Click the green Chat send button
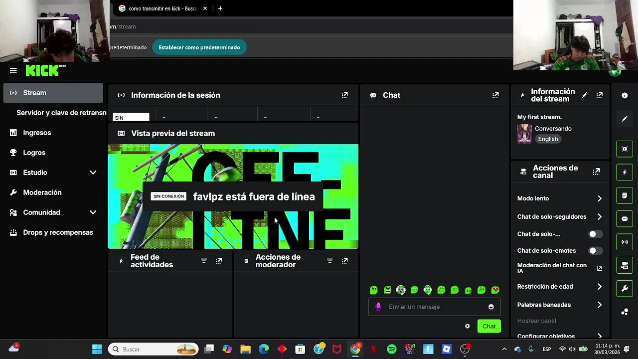Viewport: 638px width, 359px height. point(489,326)
